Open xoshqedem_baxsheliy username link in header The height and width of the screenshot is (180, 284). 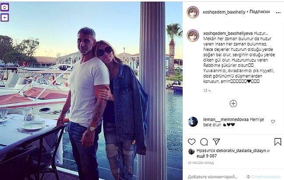pos(224,12)
